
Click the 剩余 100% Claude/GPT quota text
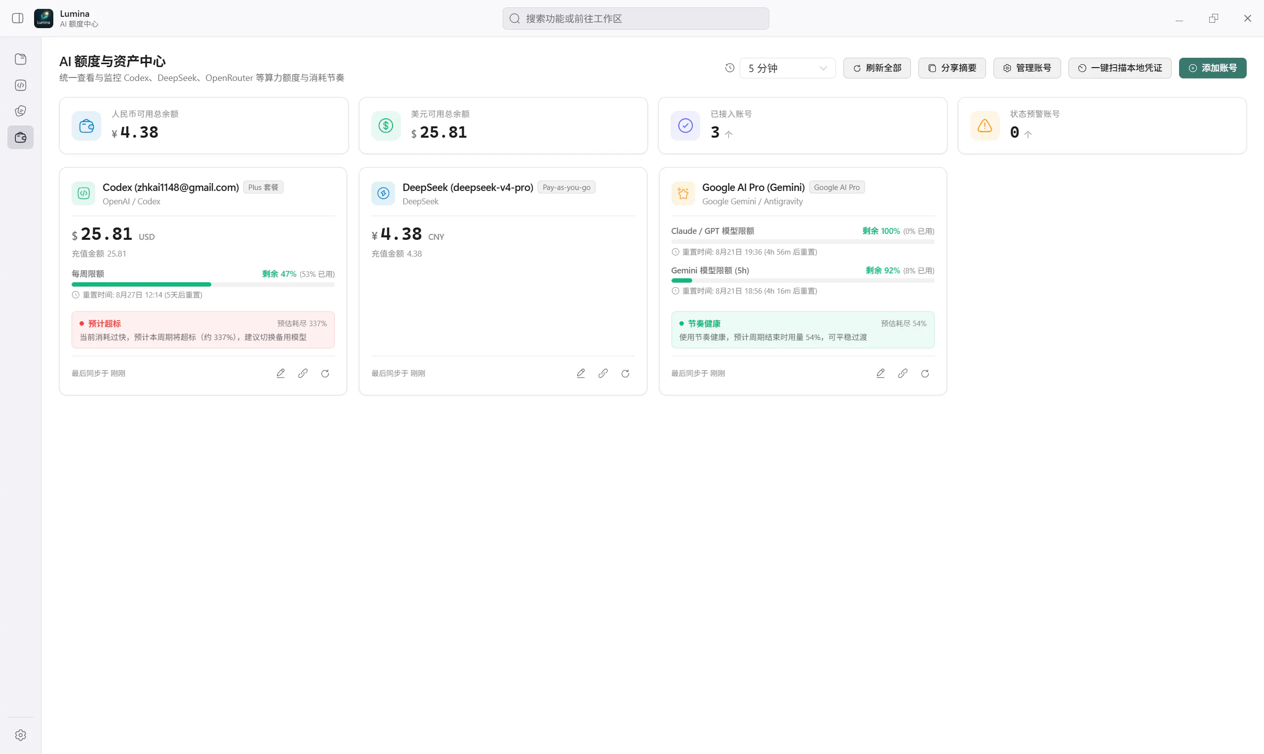(x=881, y=231)
